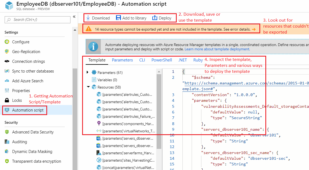The height and width of the screenshot is (170, 309).
Task: Open Transparent data encryption
Action: point(37,161)
